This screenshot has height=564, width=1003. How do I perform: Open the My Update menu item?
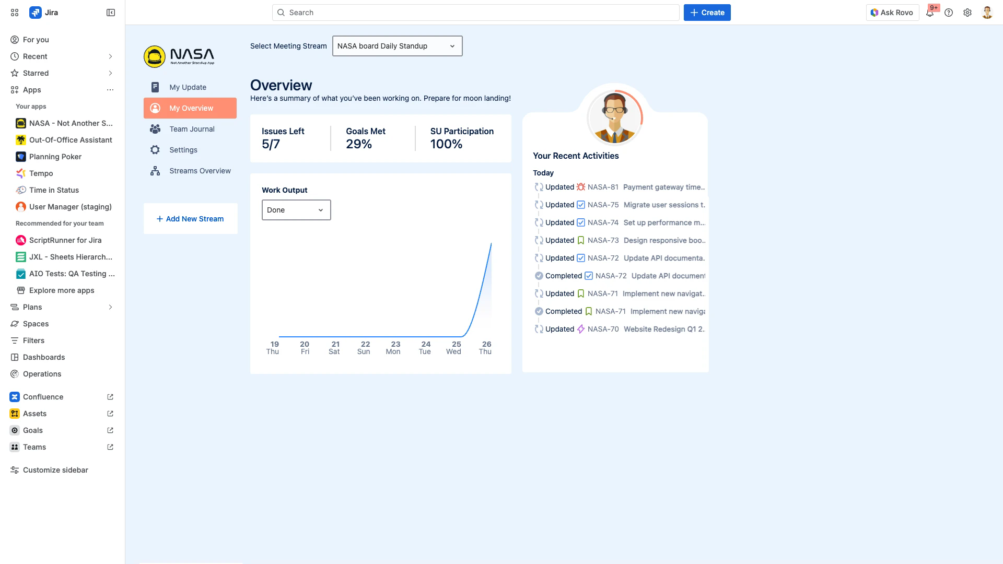click(x=188, y=87)
